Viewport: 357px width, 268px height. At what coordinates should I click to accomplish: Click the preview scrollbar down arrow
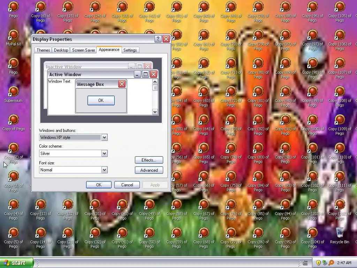155,112
